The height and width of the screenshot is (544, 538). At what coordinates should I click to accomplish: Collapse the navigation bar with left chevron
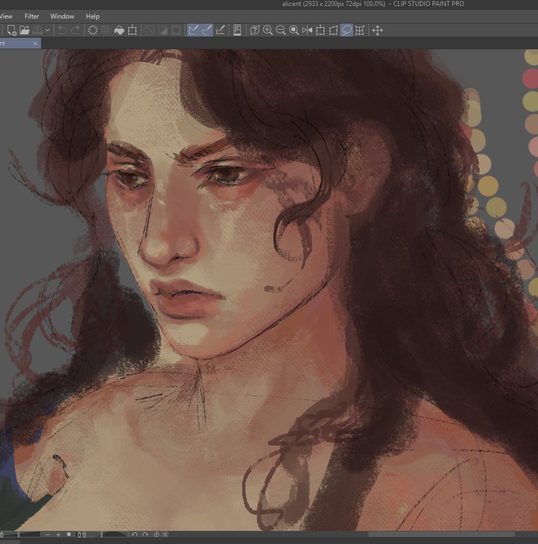click(x=165, y=534)
